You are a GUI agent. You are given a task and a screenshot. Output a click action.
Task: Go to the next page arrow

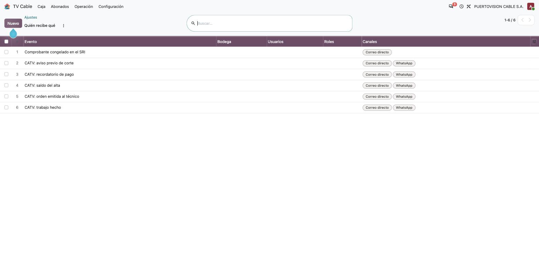pyautogui.click(x=530, y=20)
